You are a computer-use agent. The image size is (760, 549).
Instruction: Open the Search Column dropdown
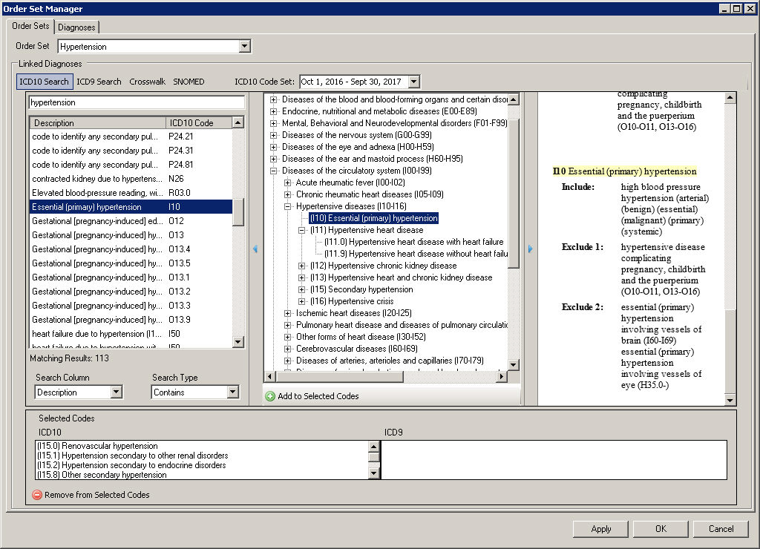pos(116,392)
